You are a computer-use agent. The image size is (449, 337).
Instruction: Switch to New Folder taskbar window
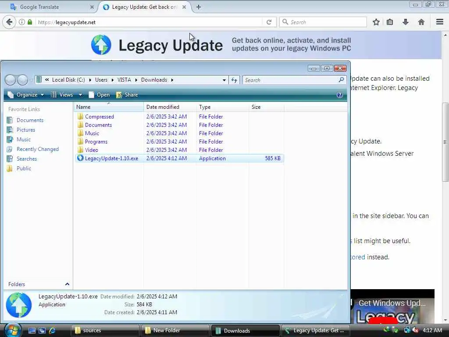(x=175, y=330)
